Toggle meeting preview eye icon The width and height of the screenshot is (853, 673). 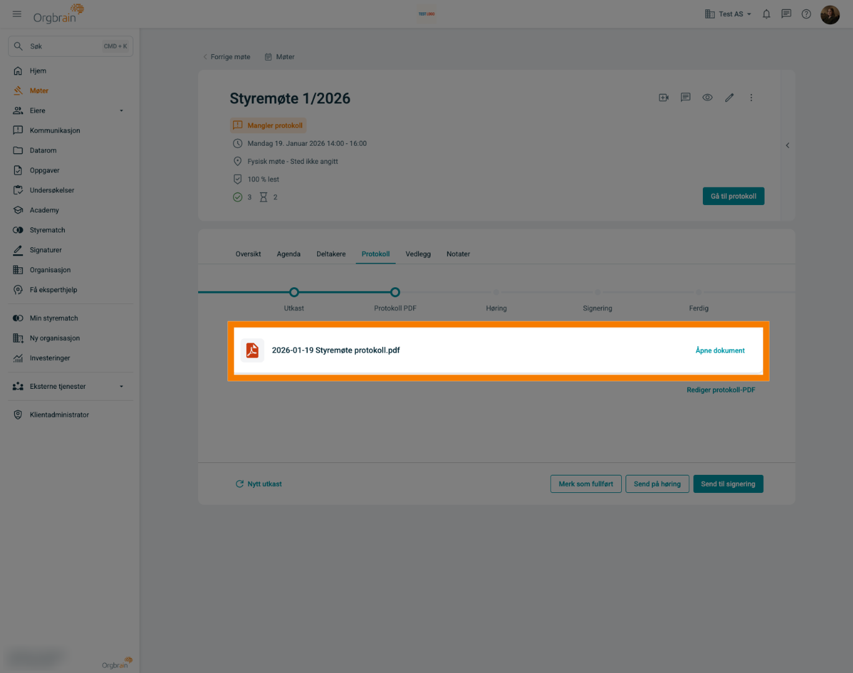click(x=707, y=98)
